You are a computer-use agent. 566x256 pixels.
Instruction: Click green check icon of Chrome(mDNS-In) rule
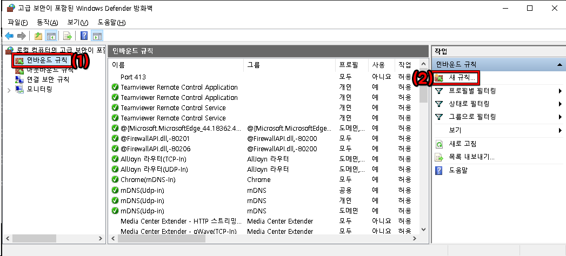point(115,179)
